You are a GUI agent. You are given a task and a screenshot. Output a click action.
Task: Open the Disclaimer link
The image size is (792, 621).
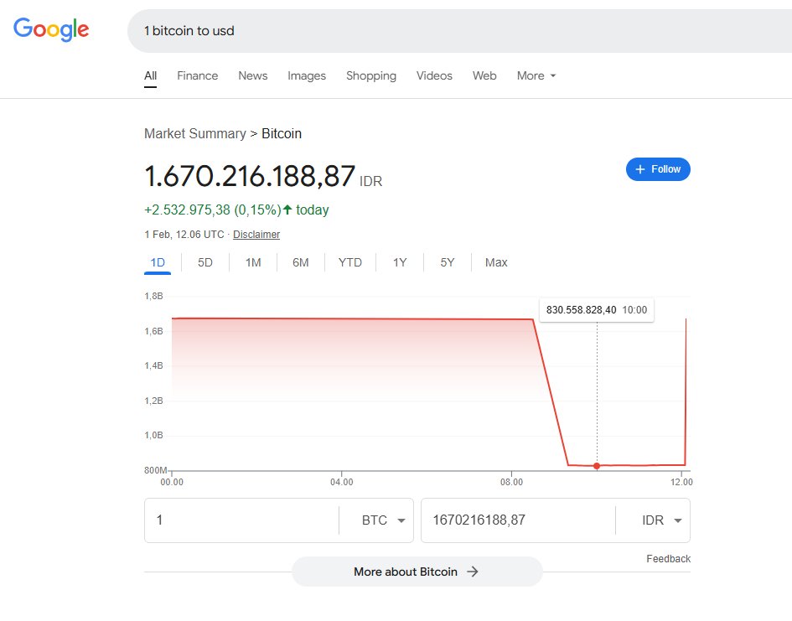coord(256,235)
